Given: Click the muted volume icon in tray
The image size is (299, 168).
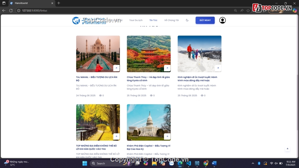Looking at the screenshot, I should (276, 163).
